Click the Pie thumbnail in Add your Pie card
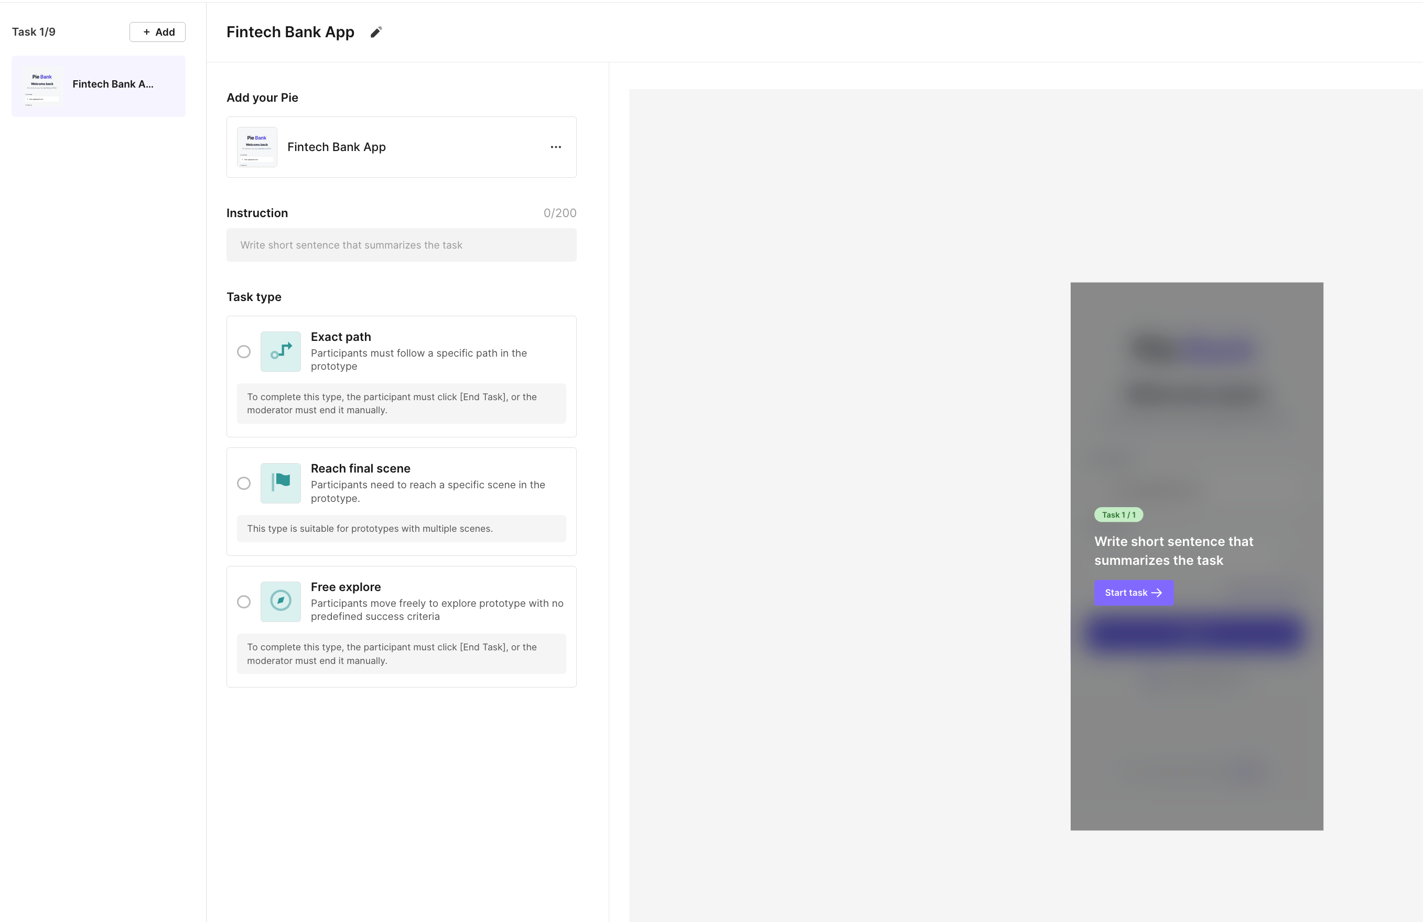The width and height of the screenshot is (1423, 922). pyautogui.click(x=256, y=147)
